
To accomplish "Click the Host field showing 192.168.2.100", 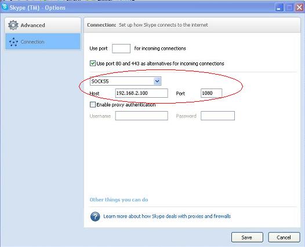I will click(x=141, y=93).
